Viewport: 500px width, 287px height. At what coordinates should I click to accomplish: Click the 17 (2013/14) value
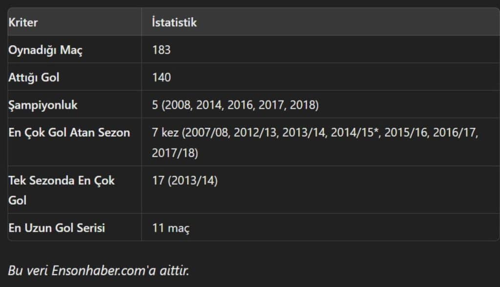click(x=185, y=181)
